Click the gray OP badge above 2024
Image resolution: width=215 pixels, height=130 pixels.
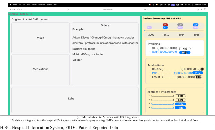tap(180, 25)
